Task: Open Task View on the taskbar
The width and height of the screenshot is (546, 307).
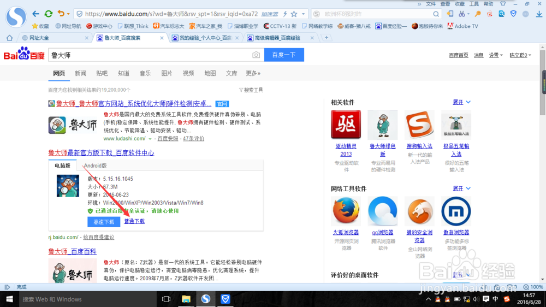Action: [x=166, y=299]
